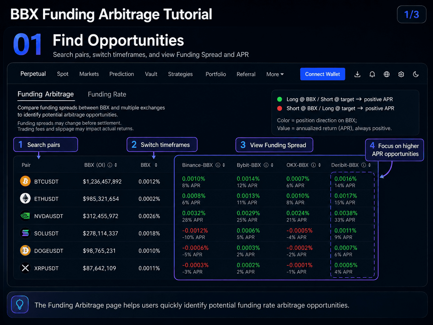The height and width of the screenshot is (325, 433).
Task: Sort by BBX (OI) using its sort arrows
Action: [116, 165]
